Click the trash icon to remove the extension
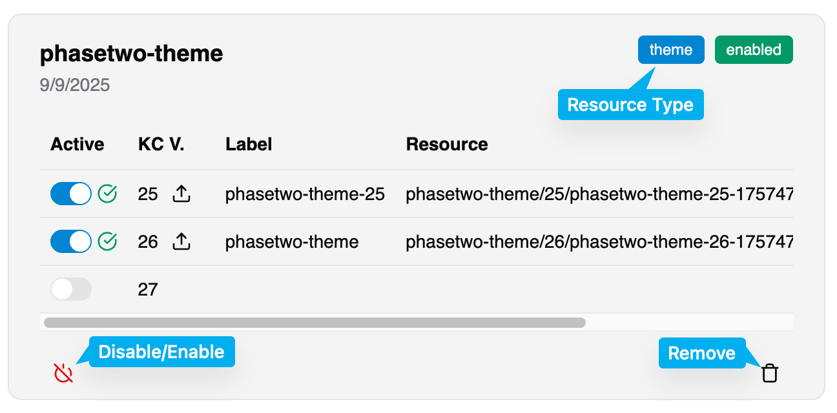The width and height of the screenshot is (837, 413). 769,373
